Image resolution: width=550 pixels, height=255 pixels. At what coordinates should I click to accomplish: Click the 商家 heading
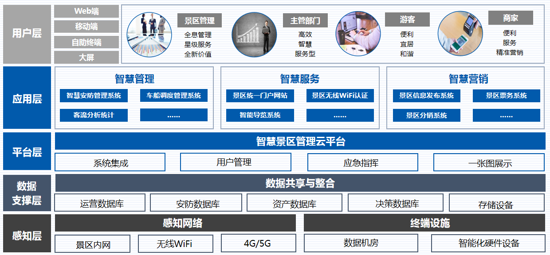511,18
